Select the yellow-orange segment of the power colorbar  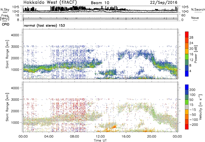(187, 51)
